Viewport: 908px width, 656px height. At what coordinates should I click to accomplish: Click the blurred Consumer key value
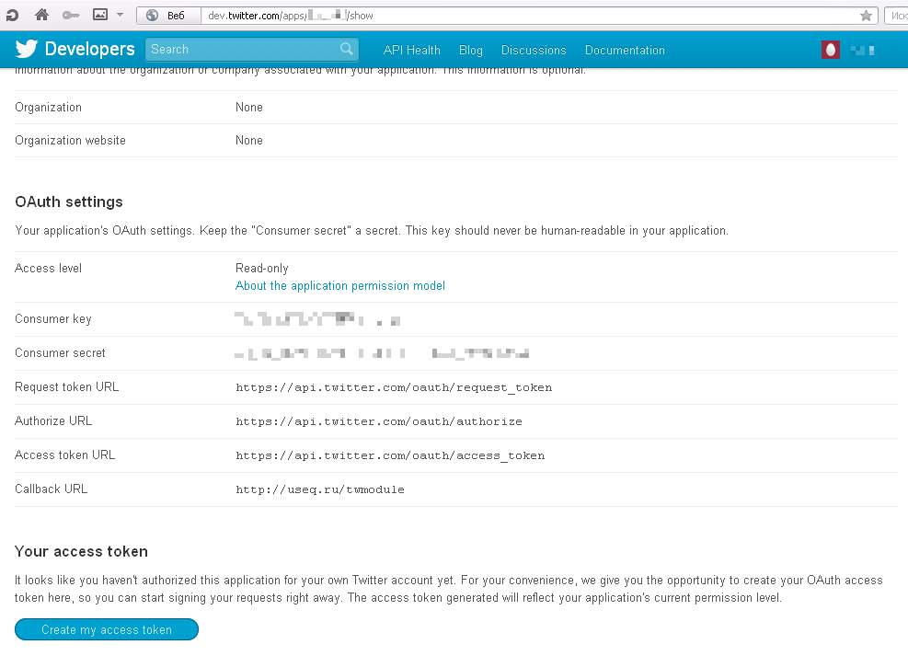tap(317, 319)
